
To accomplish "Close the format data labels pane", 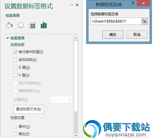I will tap(77, 5).
